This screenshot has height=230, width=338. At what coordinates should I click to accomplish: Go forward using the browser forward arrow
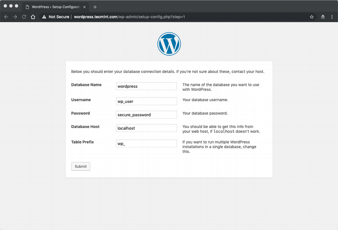15,17
